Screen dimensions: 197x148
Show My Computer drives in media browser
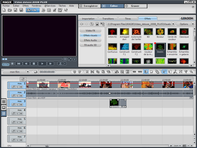[97, 24]
